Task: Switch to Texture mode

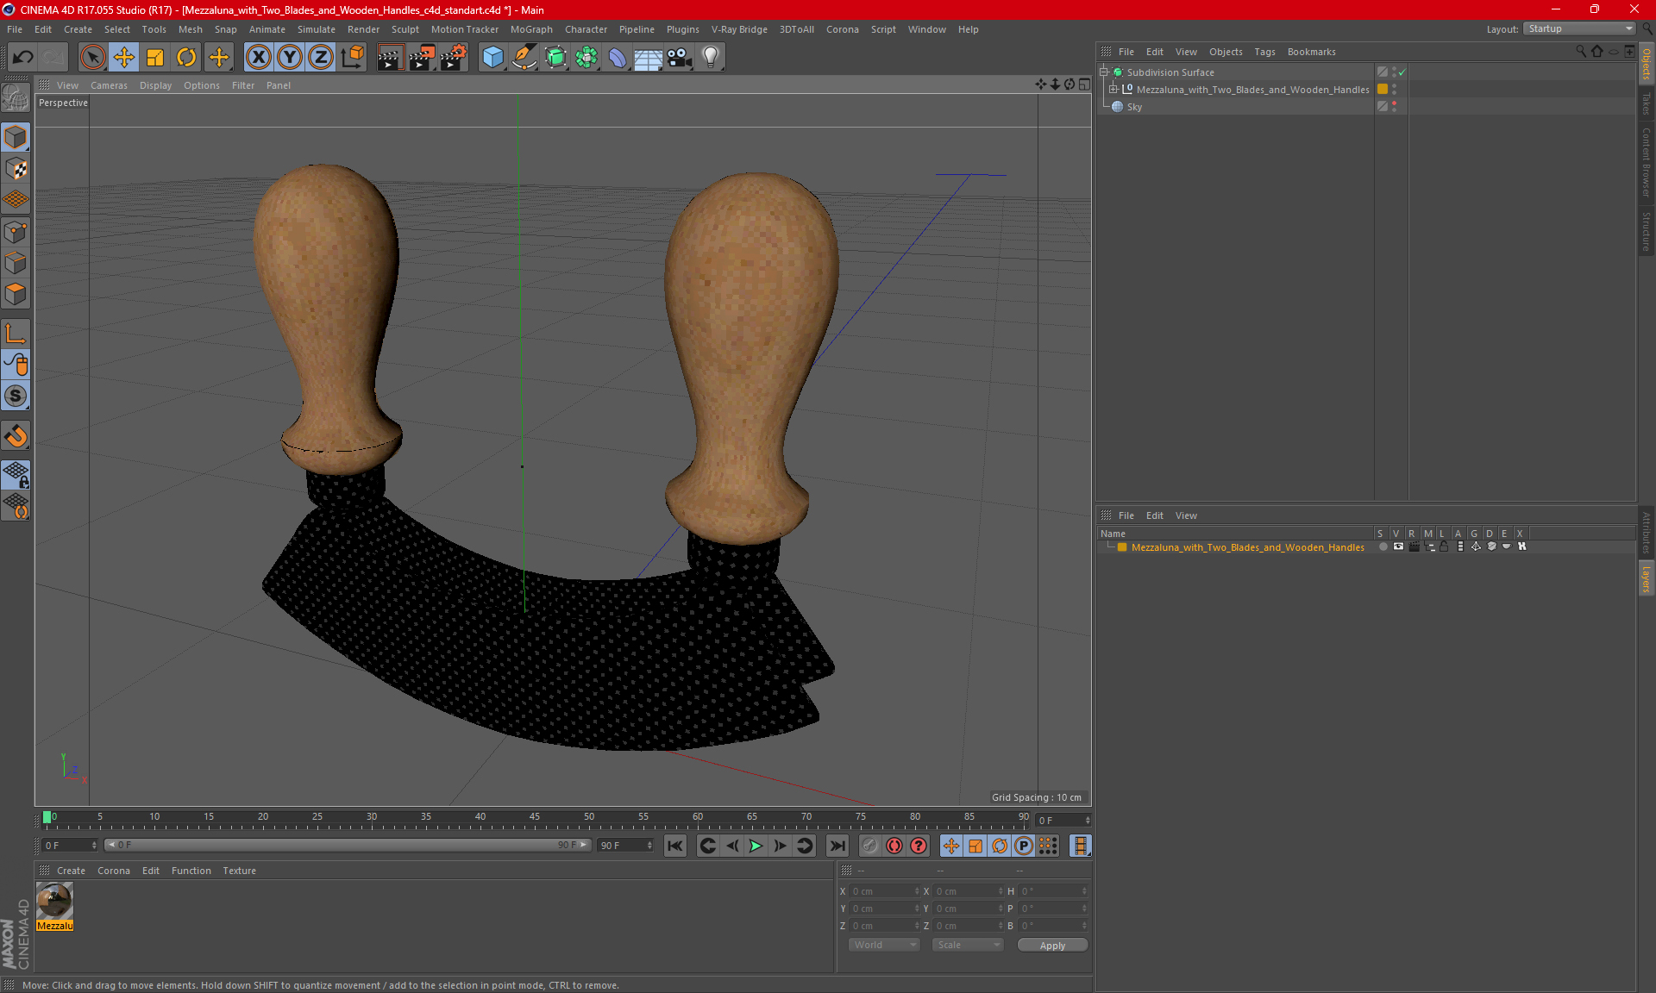Action: [16, 169]
